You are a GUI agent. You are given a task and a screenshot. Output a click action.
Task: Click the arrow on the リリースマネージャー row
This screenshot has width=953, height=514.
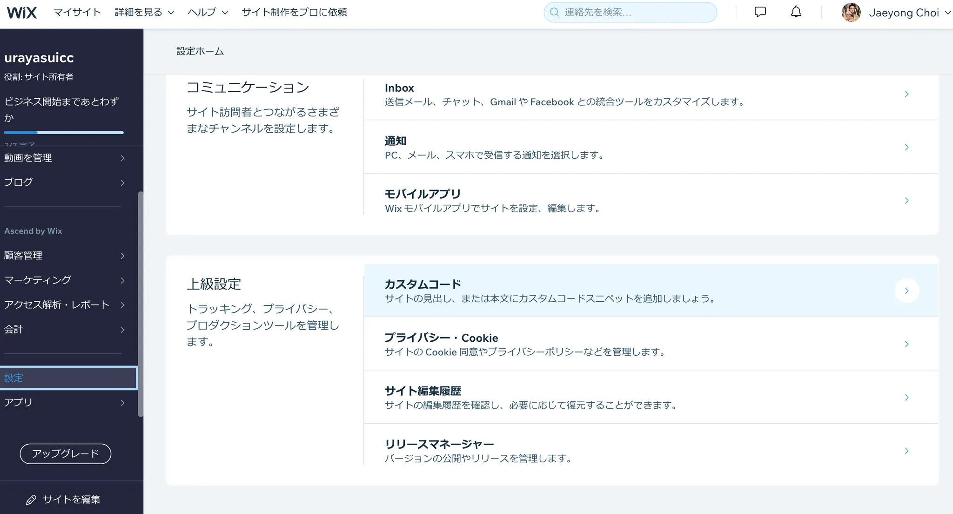906,451
